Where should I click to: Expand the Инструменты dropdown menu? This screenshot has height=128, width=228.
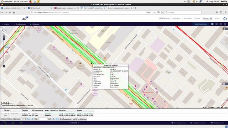pyautogui.click(x=201, y=24)
